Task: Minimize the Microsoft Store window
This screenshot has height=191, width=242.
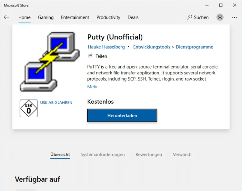Action: point(207,5)
